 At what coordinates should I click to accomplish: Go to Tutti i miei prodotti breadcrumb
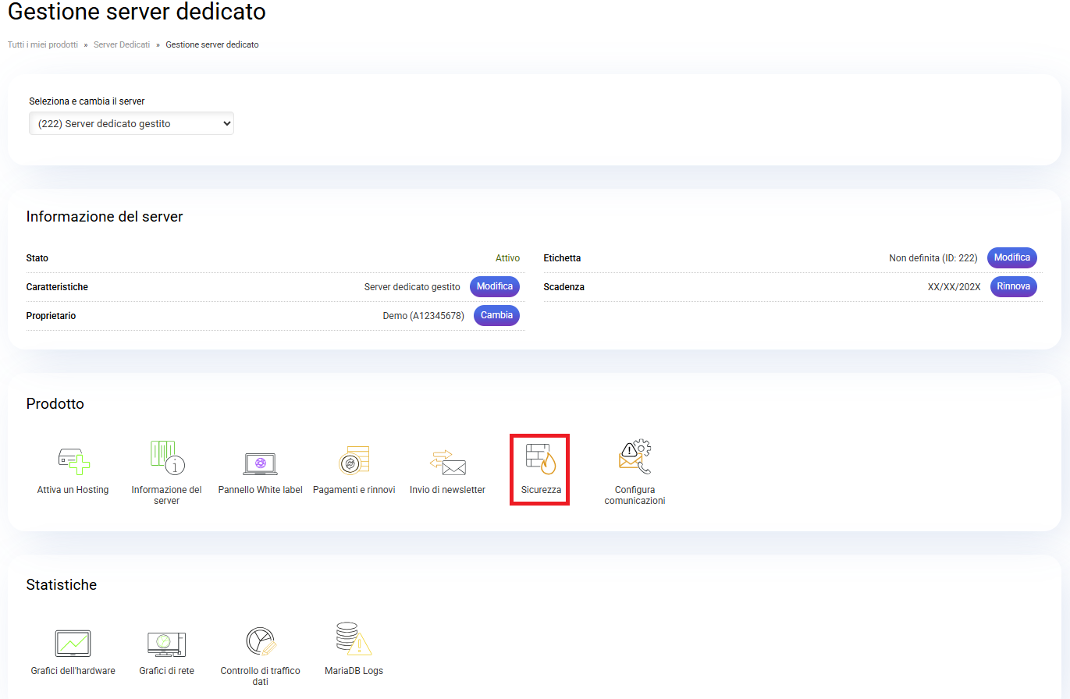click(x=43, y=44)
